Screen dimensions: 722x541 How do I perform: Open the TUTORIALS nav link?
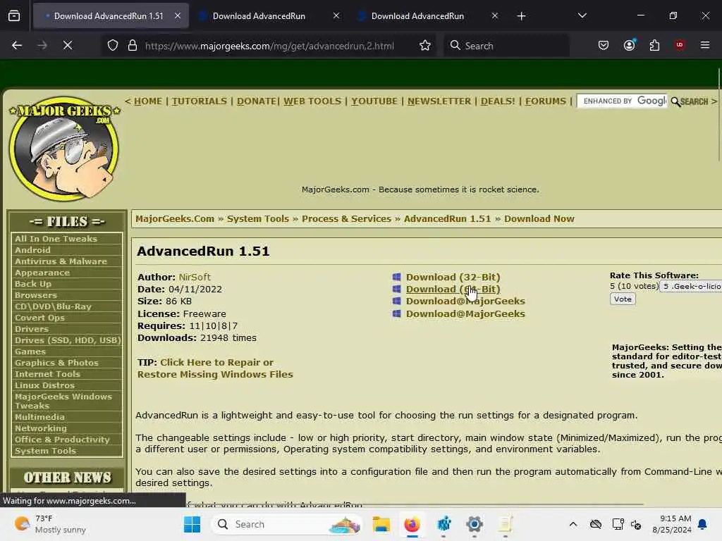coord(200,101)
